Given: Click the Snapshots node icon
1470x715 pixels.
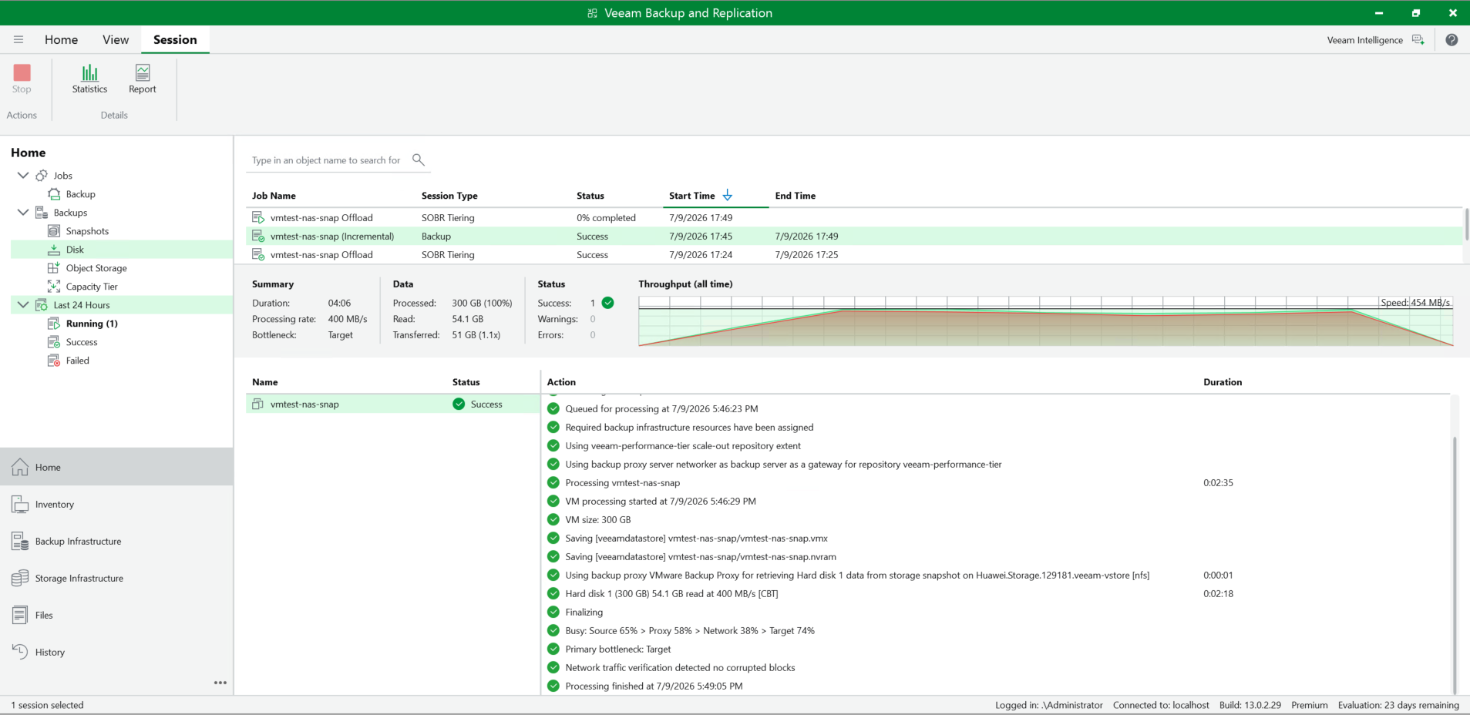Looking at the screenshot, I should 54,231.
